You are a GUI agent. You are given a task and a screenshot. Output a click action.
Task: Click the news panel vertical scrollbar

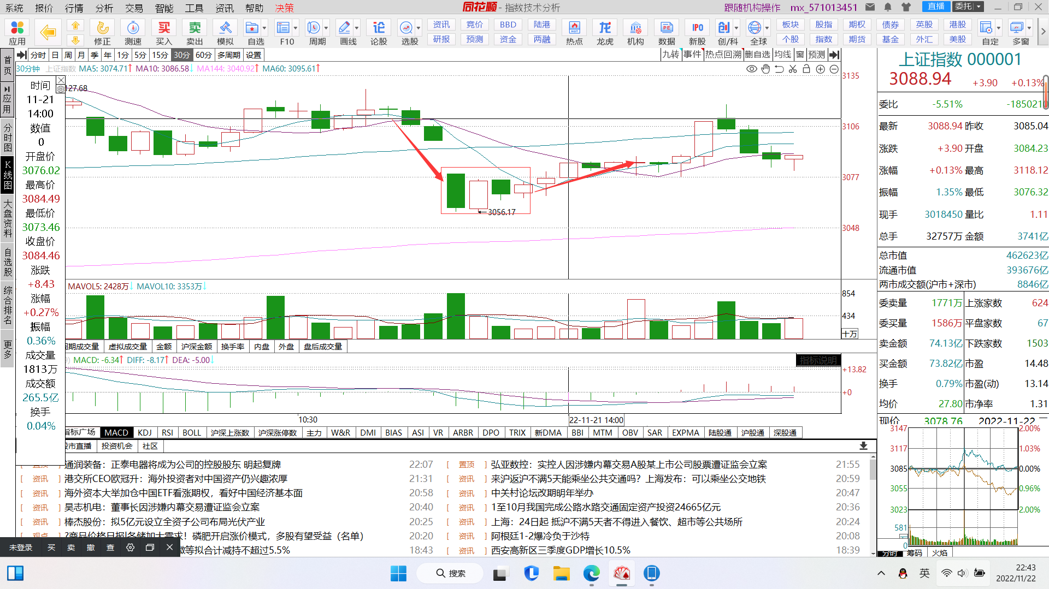click(873, 505)
